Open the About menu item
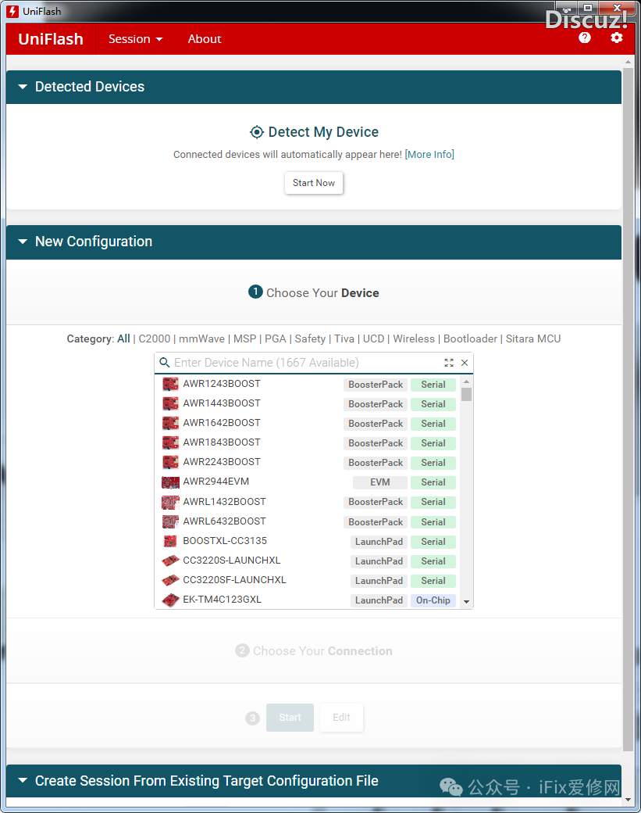The width and height of the screenshot is (641, 813). click(x=205, y=39)
